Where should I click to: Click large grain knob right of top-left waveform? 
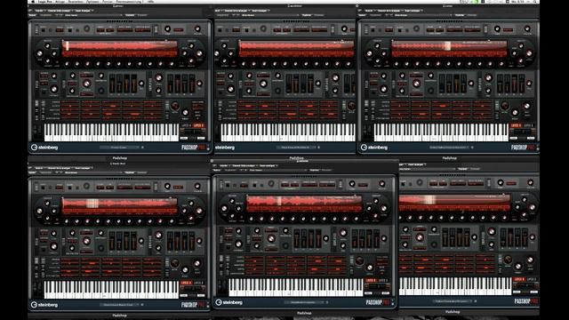pos(199,53)
